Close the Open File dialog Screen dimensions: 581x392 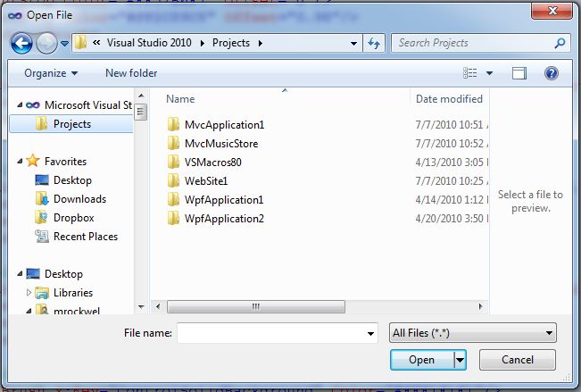[x=552, y=11]
